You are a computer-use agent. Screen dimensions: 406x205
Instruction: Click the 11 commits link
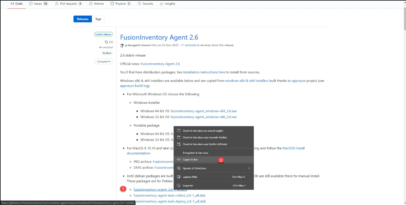pos(188,45)
